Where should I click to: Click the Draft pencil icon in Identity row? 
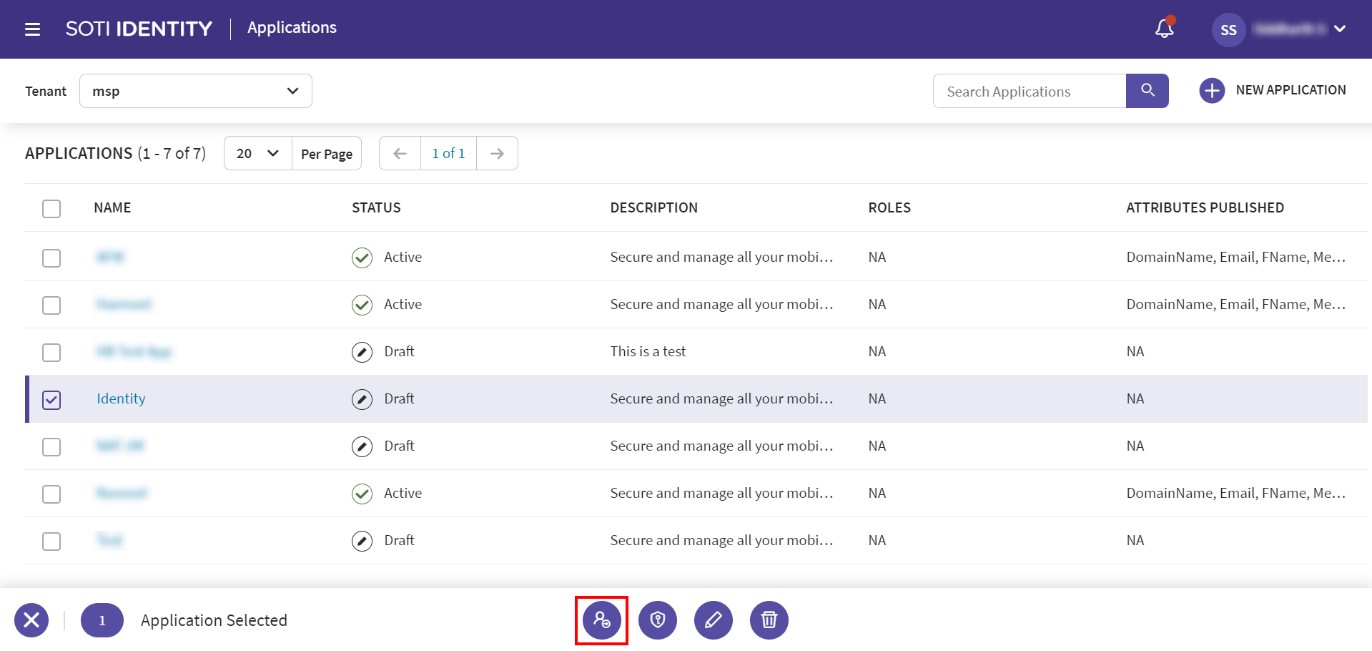(362, 399)
